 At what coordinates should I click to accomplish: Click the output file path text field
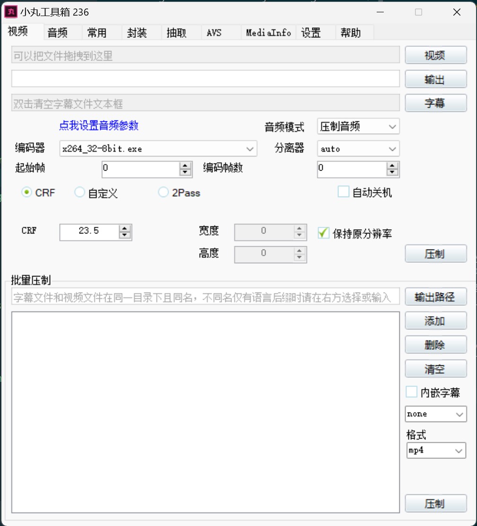[x=205, y=79]
